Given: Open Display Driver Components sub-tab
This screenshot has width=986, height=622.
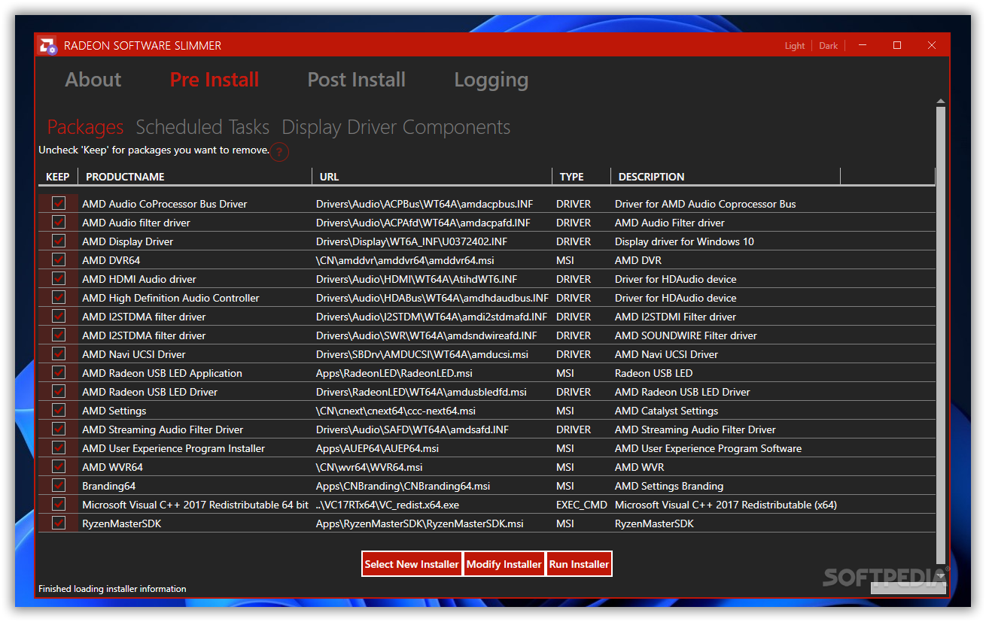Looking at the screenshot, I should coord(396,127).
